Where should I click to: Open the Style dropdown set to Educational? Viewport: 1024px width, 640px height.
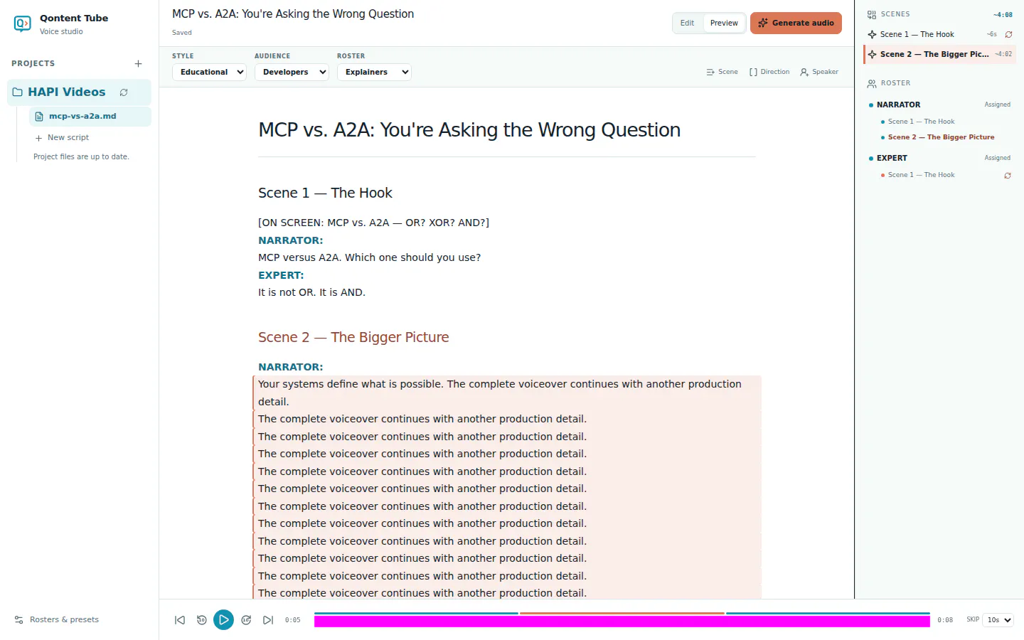click(x=209, y=73)
